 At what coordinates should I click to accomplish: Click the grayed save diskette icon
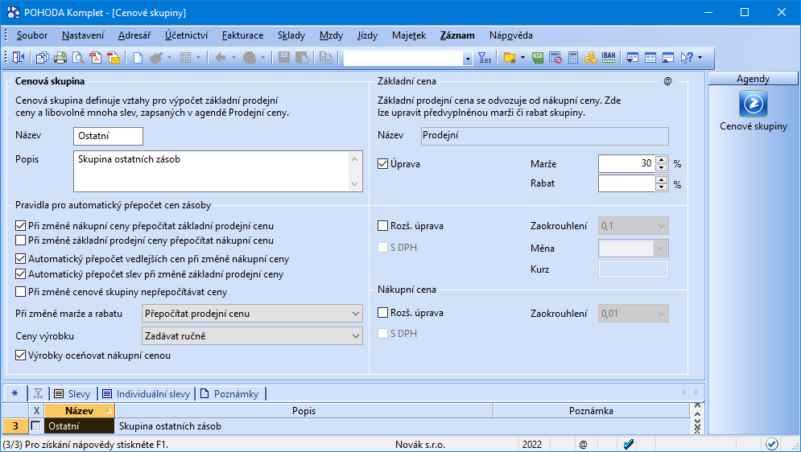click(x=284, y=58)
